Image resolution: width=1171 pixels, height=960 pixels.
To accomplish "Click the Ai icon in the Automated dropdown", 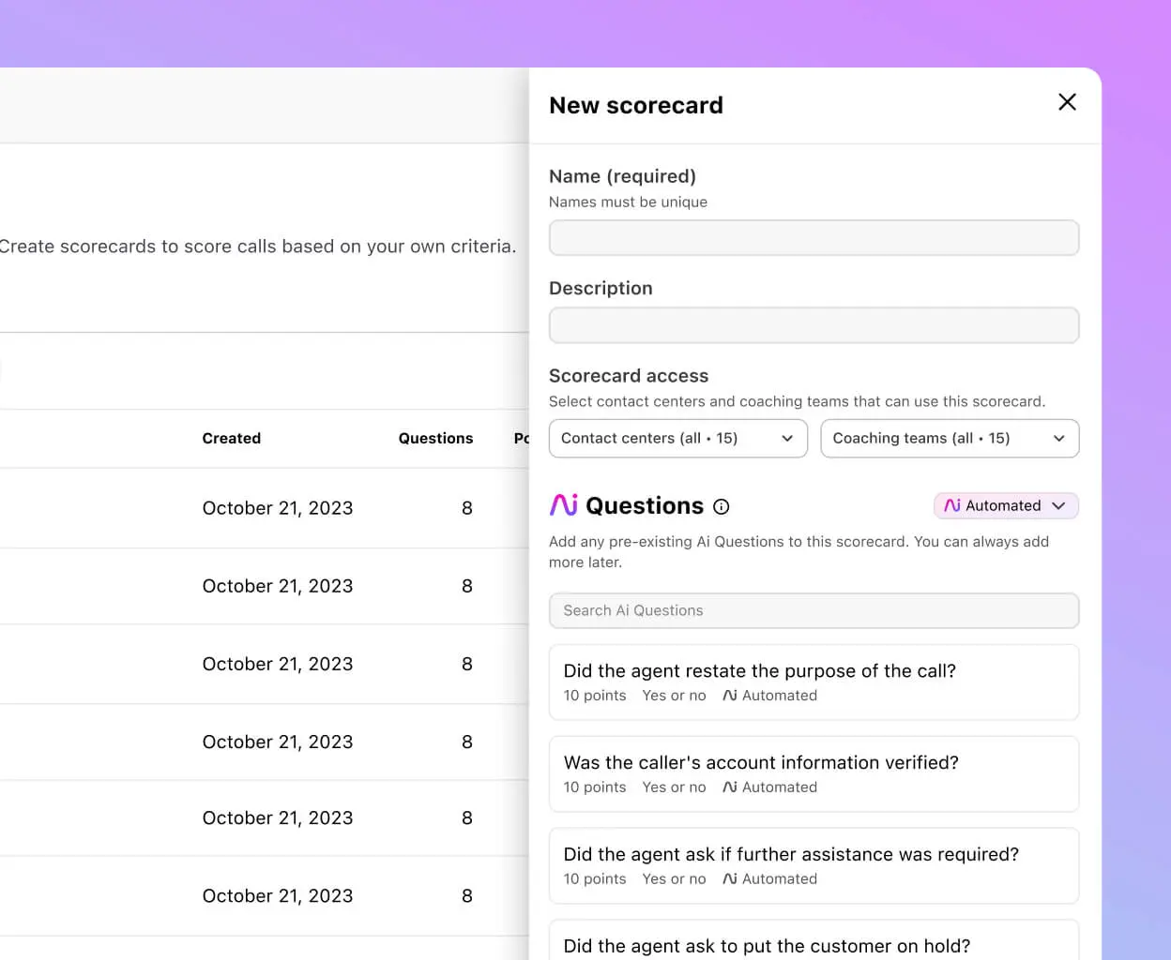I will point(952,505).
